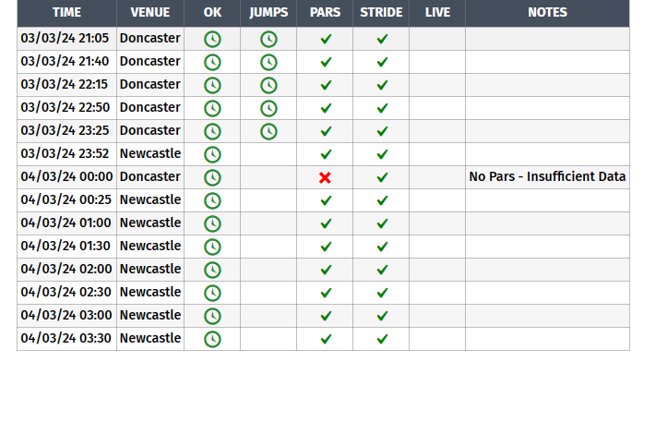Click the PARS checkmark for Doncaster 22:15
The width and height of the screenshot is (667, 446).
(x=325, y=85)
